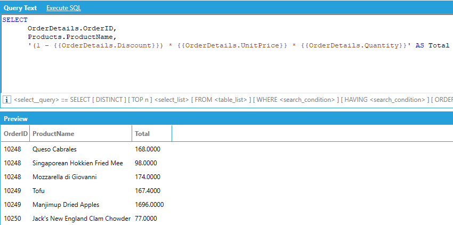Click the AS Total alias in the query
453x225 pixels.
point(432,45)
